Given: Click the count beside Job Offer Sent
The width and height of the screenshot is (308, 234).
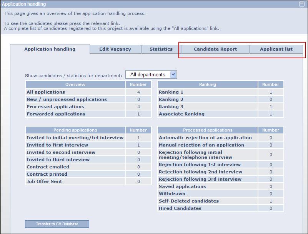Looking at the screenshot, I should 138,181.
